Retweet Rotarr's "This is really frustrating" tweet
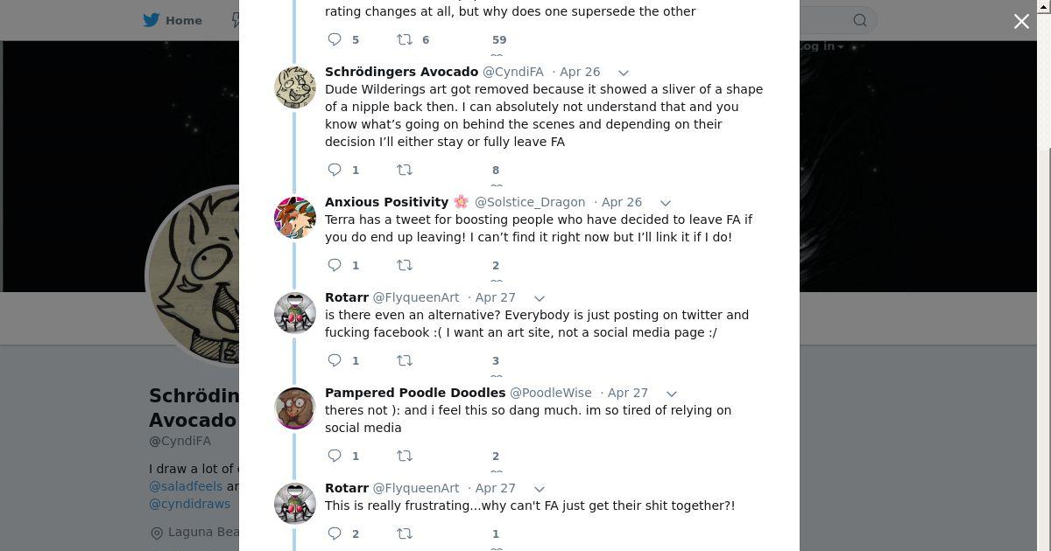 [x=405, y=534]
